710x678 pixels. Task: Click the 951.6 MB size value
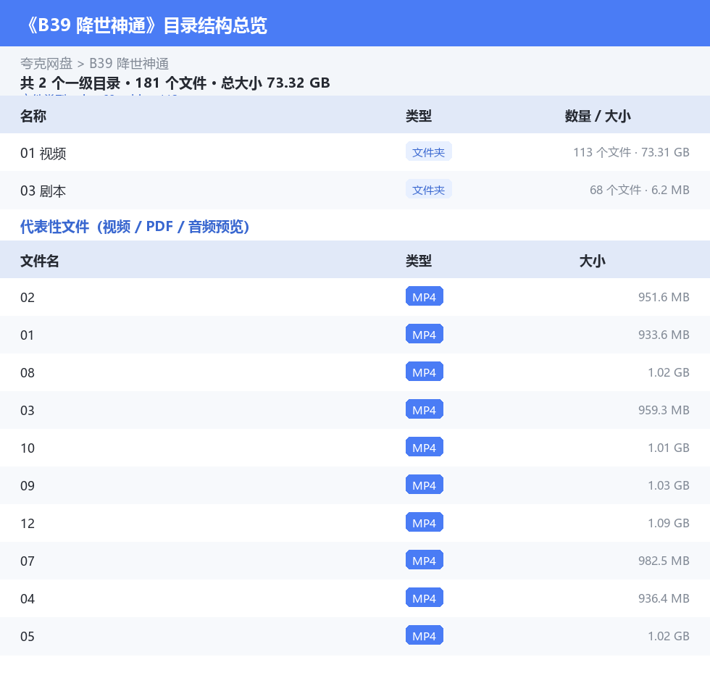664,297
